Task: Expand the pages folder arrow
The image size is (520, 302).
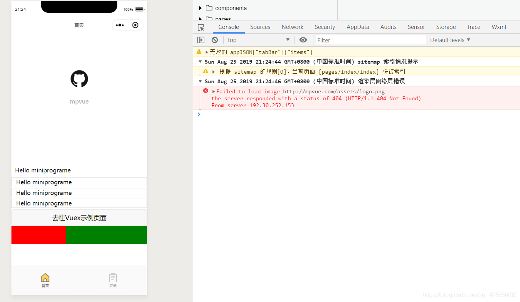Action: (x=200, y=19)
